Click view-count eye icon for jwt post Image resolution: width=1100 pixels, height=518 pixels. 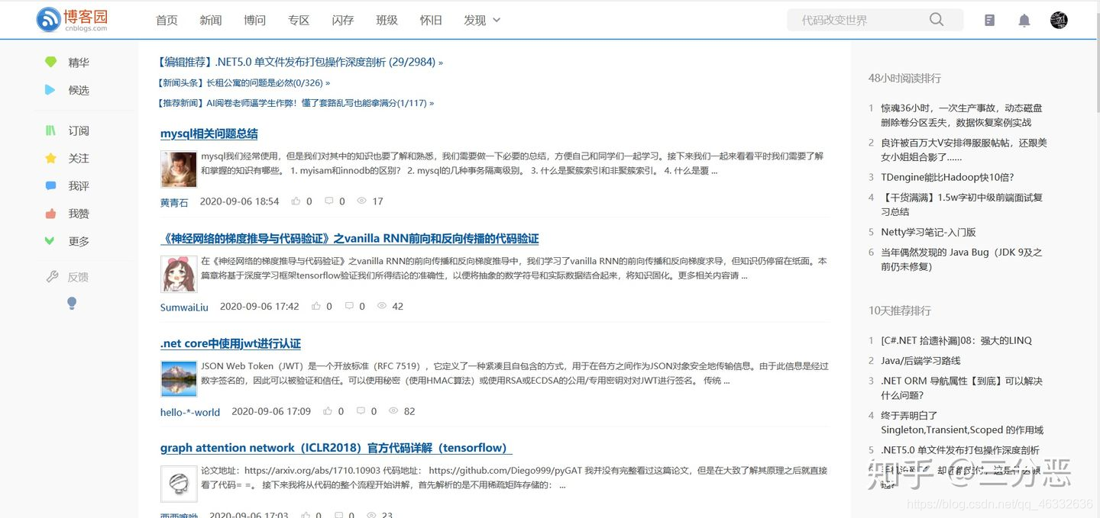click(x=394, y=411)
